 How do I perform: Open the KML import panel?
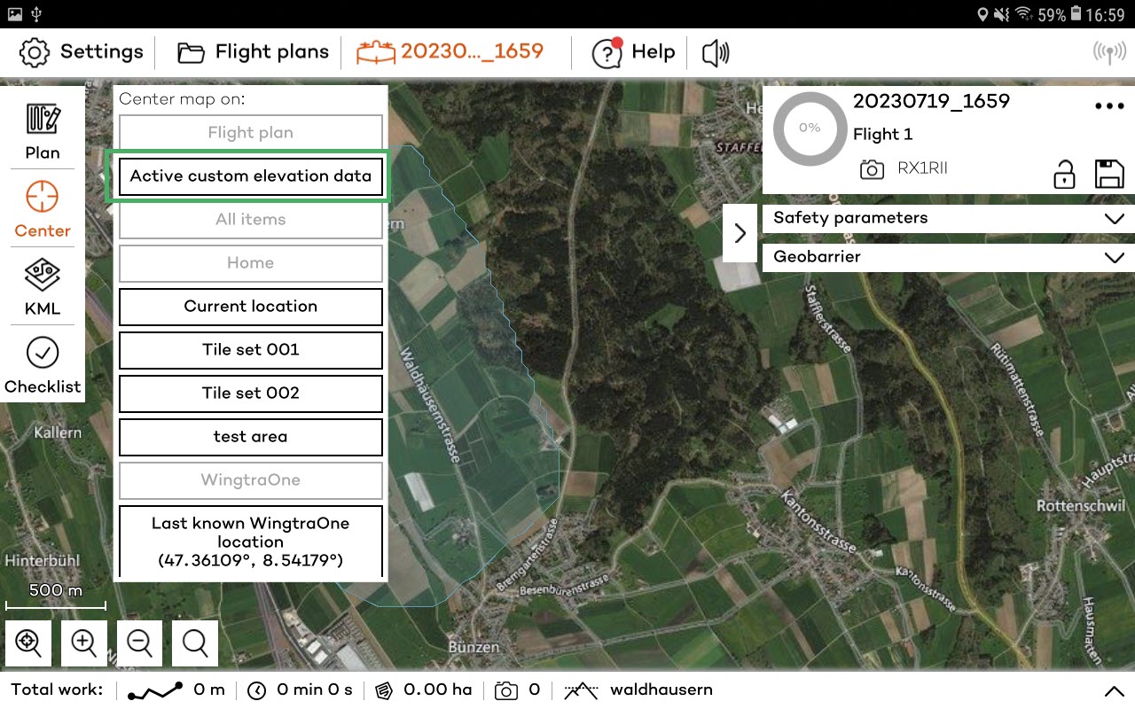pos(42,287)
